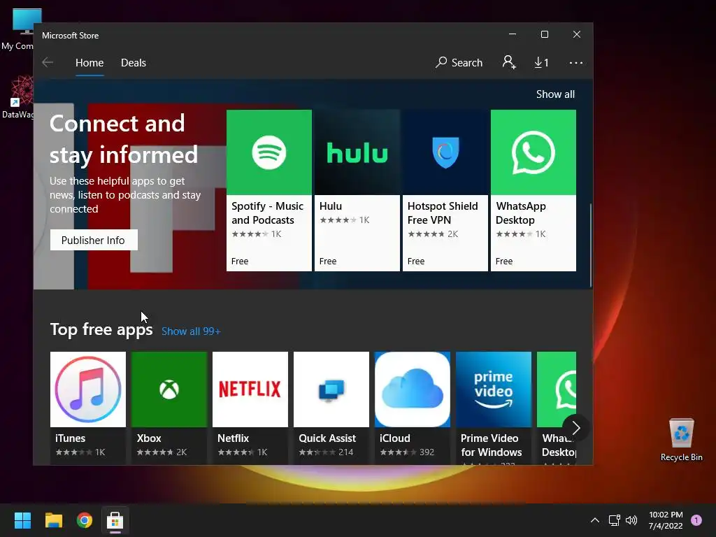
Task: Open the Windows Start menu
Action: pyautogui.click(x=22, y=520)
